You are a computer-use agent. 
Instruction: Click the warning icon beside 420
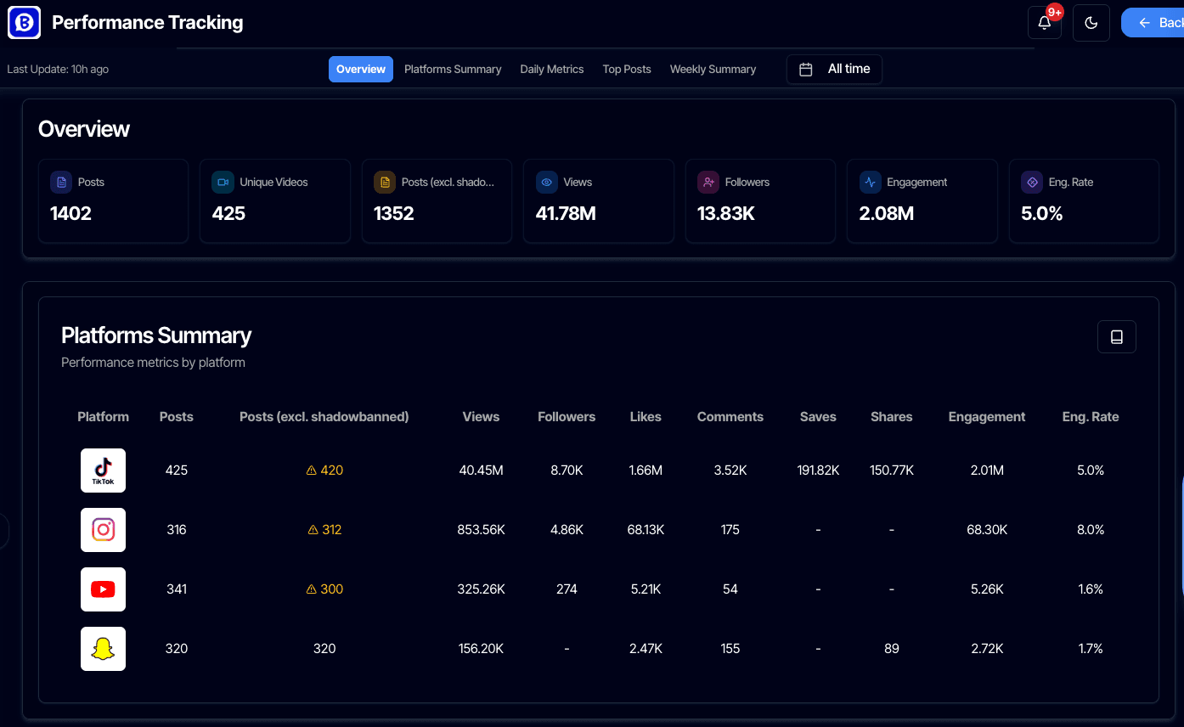(311, 471)
